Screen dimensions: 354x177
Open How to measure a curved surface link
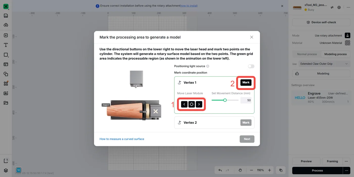coord(122,139)
